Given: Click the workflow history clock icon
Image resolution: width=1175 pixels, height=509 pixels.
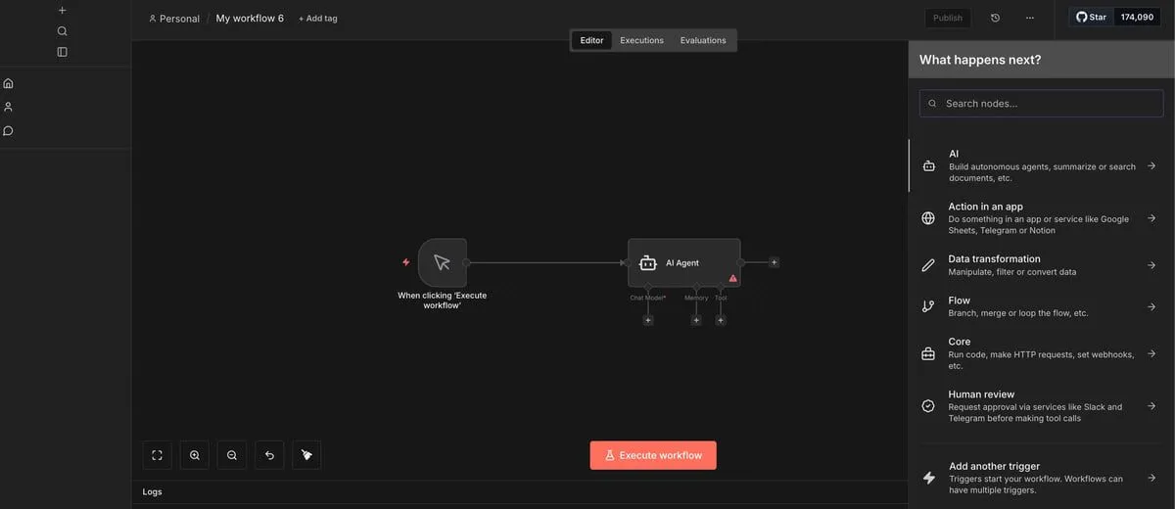Looking at the screenshot, I should [996, 18].
